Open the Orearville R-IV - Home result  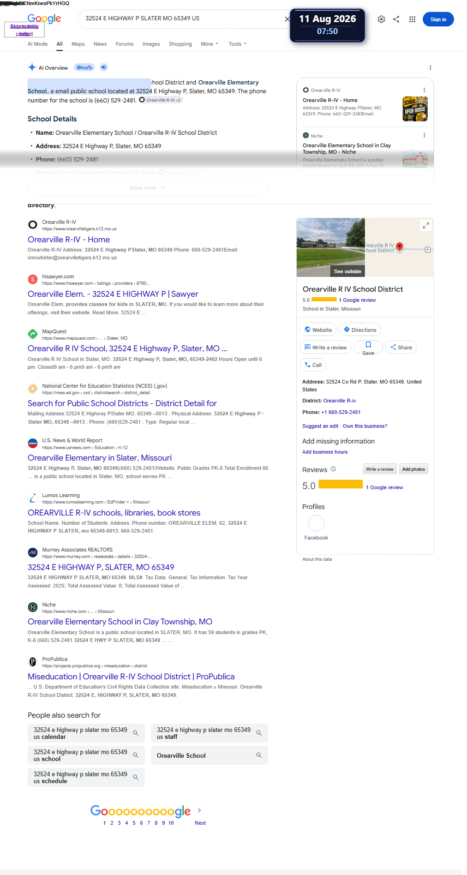click(69, 240)
